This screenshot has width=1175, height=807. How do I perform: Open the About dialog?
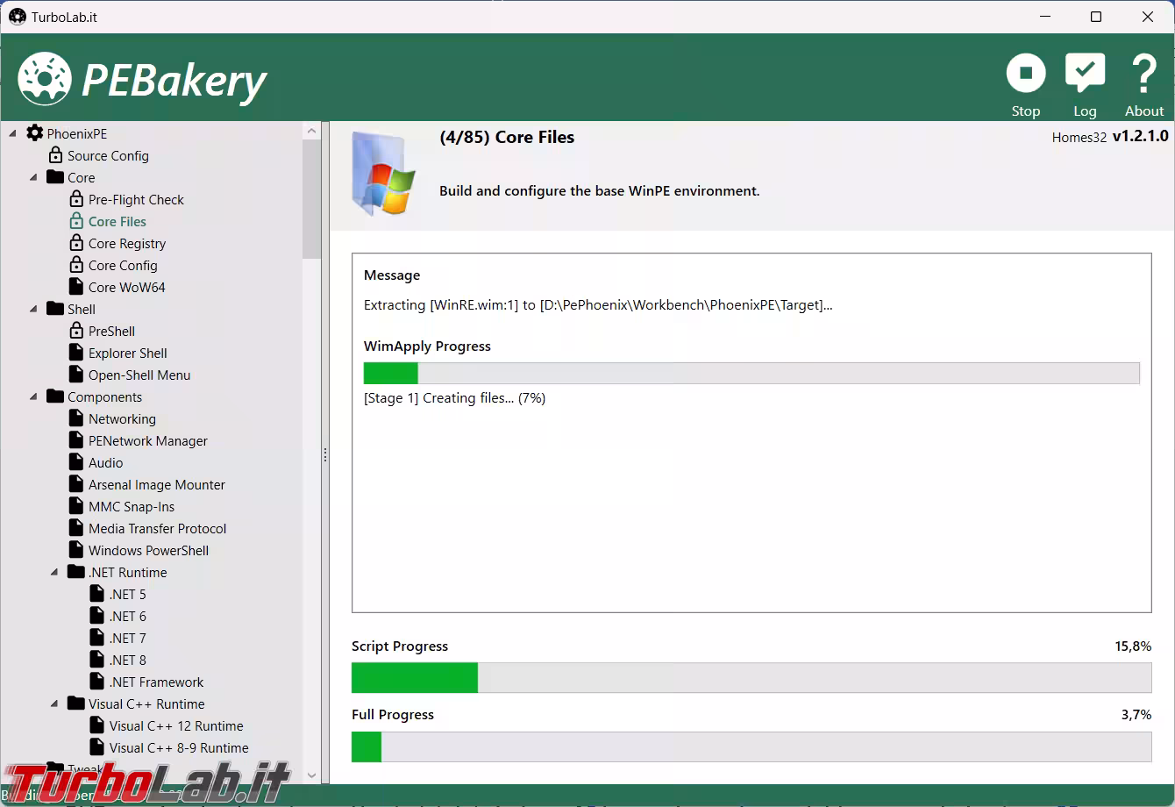(x=1143, y=83)
